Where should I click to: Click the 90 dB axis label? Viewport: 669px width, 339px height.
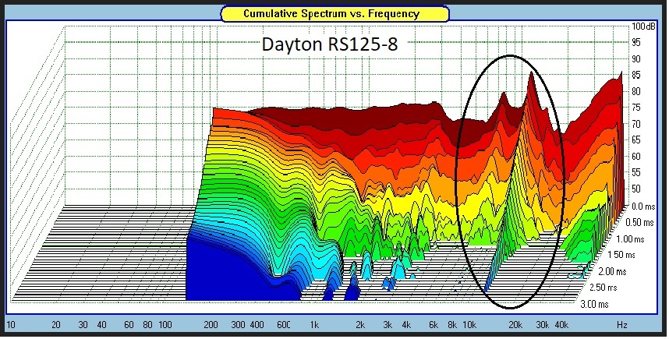[x=636, y=59]
